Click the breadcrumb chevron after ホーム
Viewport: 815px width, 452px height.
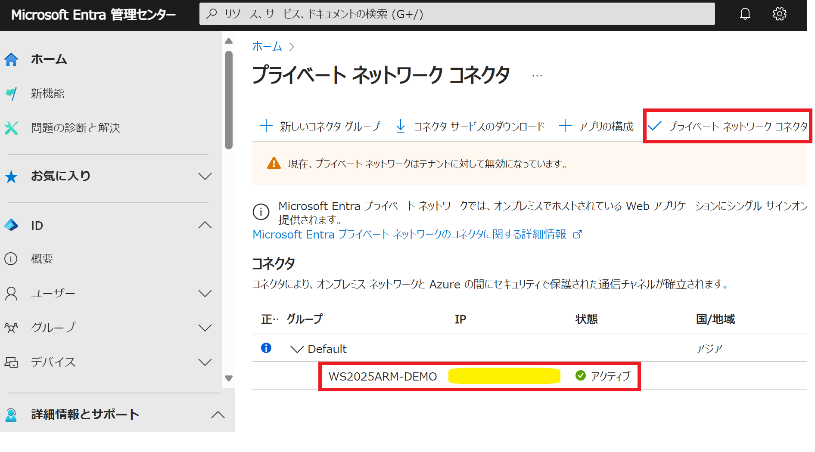(292, 47)
